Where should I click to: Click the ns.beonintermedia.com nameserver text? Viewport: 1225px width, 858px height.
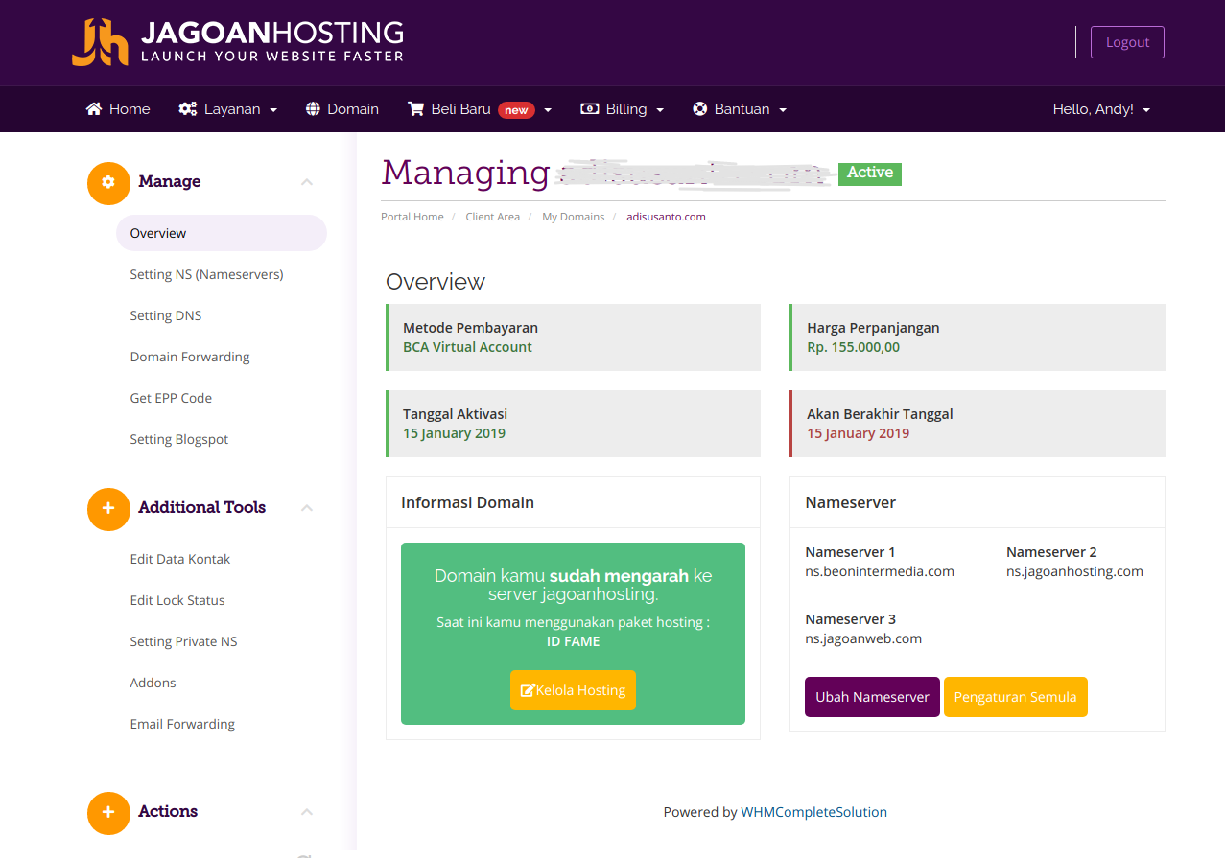click(880, 571)
